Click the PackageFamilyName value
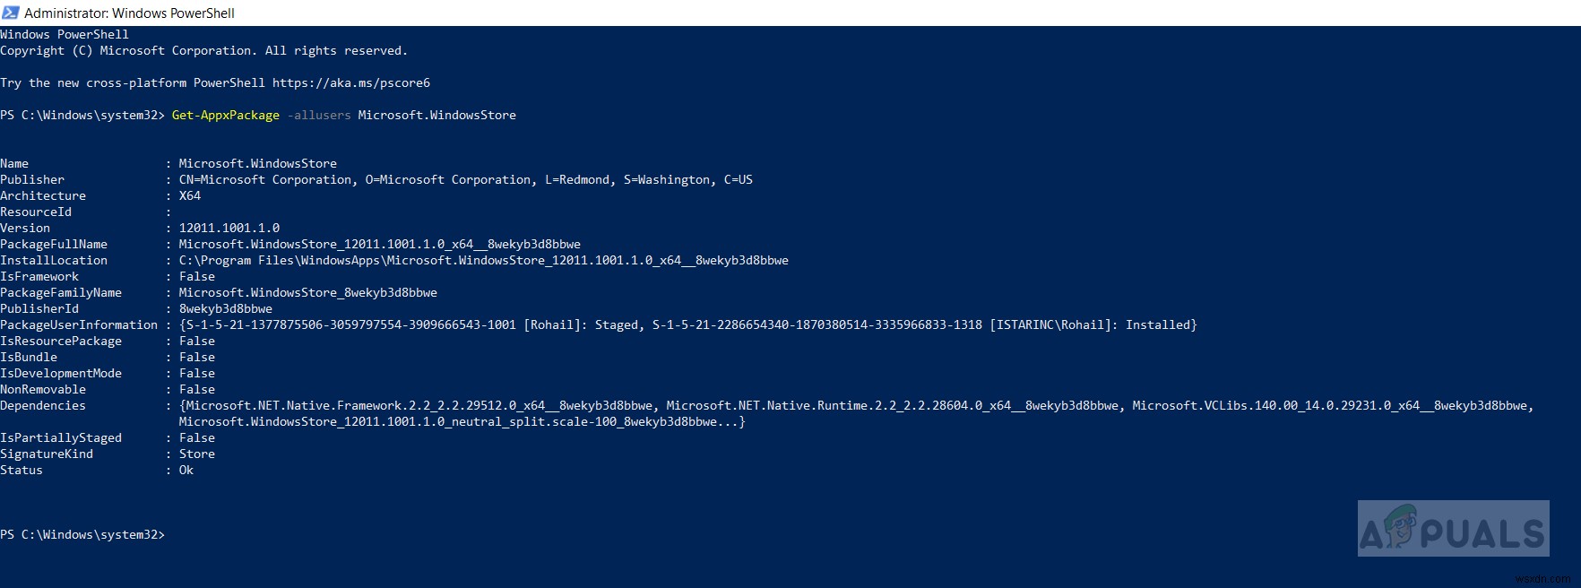Image resolution: width=1581 pixels, height=588 pixels. [307, 292]
